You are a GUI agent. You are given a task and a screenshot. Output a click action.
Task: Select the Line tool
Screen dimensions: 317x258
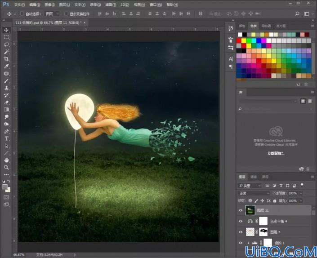(6, 153)
